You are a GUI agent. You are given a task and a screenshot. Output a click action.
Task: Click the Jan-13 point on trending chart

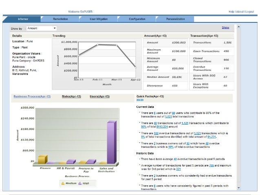pyautogui.click(x=79, y=55)
